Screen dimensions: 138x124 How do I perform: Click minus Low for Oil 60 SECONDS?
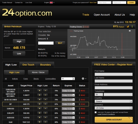coord(45,100)
